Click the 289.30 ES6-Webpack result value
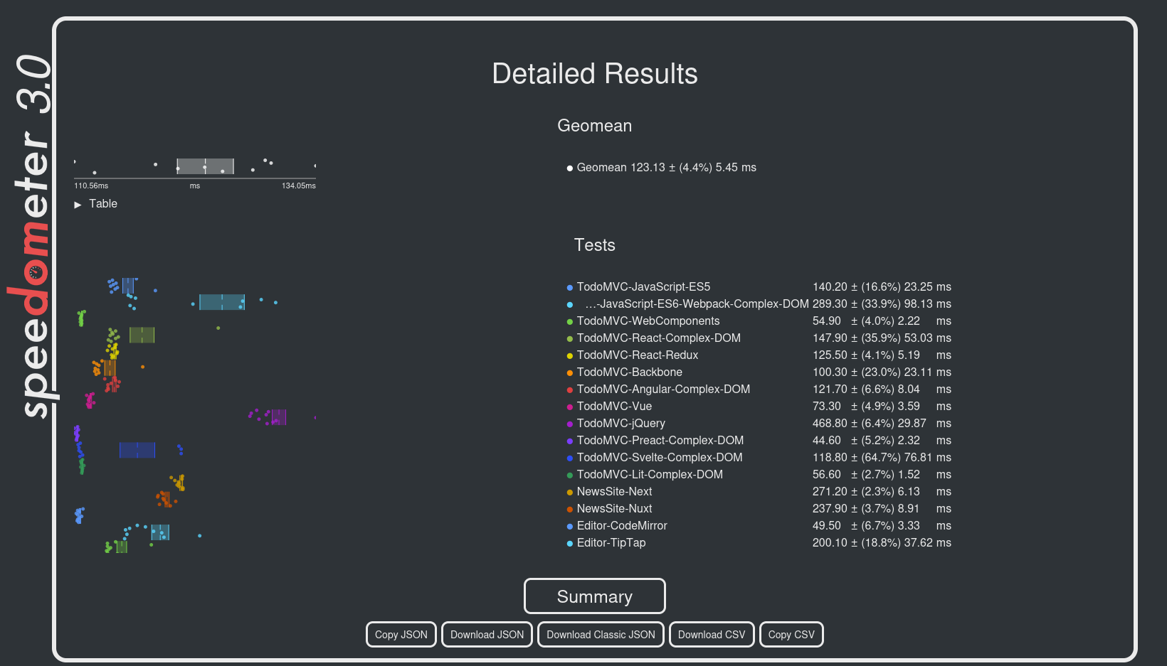This screenshot has width=1167, height=666. (830, 304)
